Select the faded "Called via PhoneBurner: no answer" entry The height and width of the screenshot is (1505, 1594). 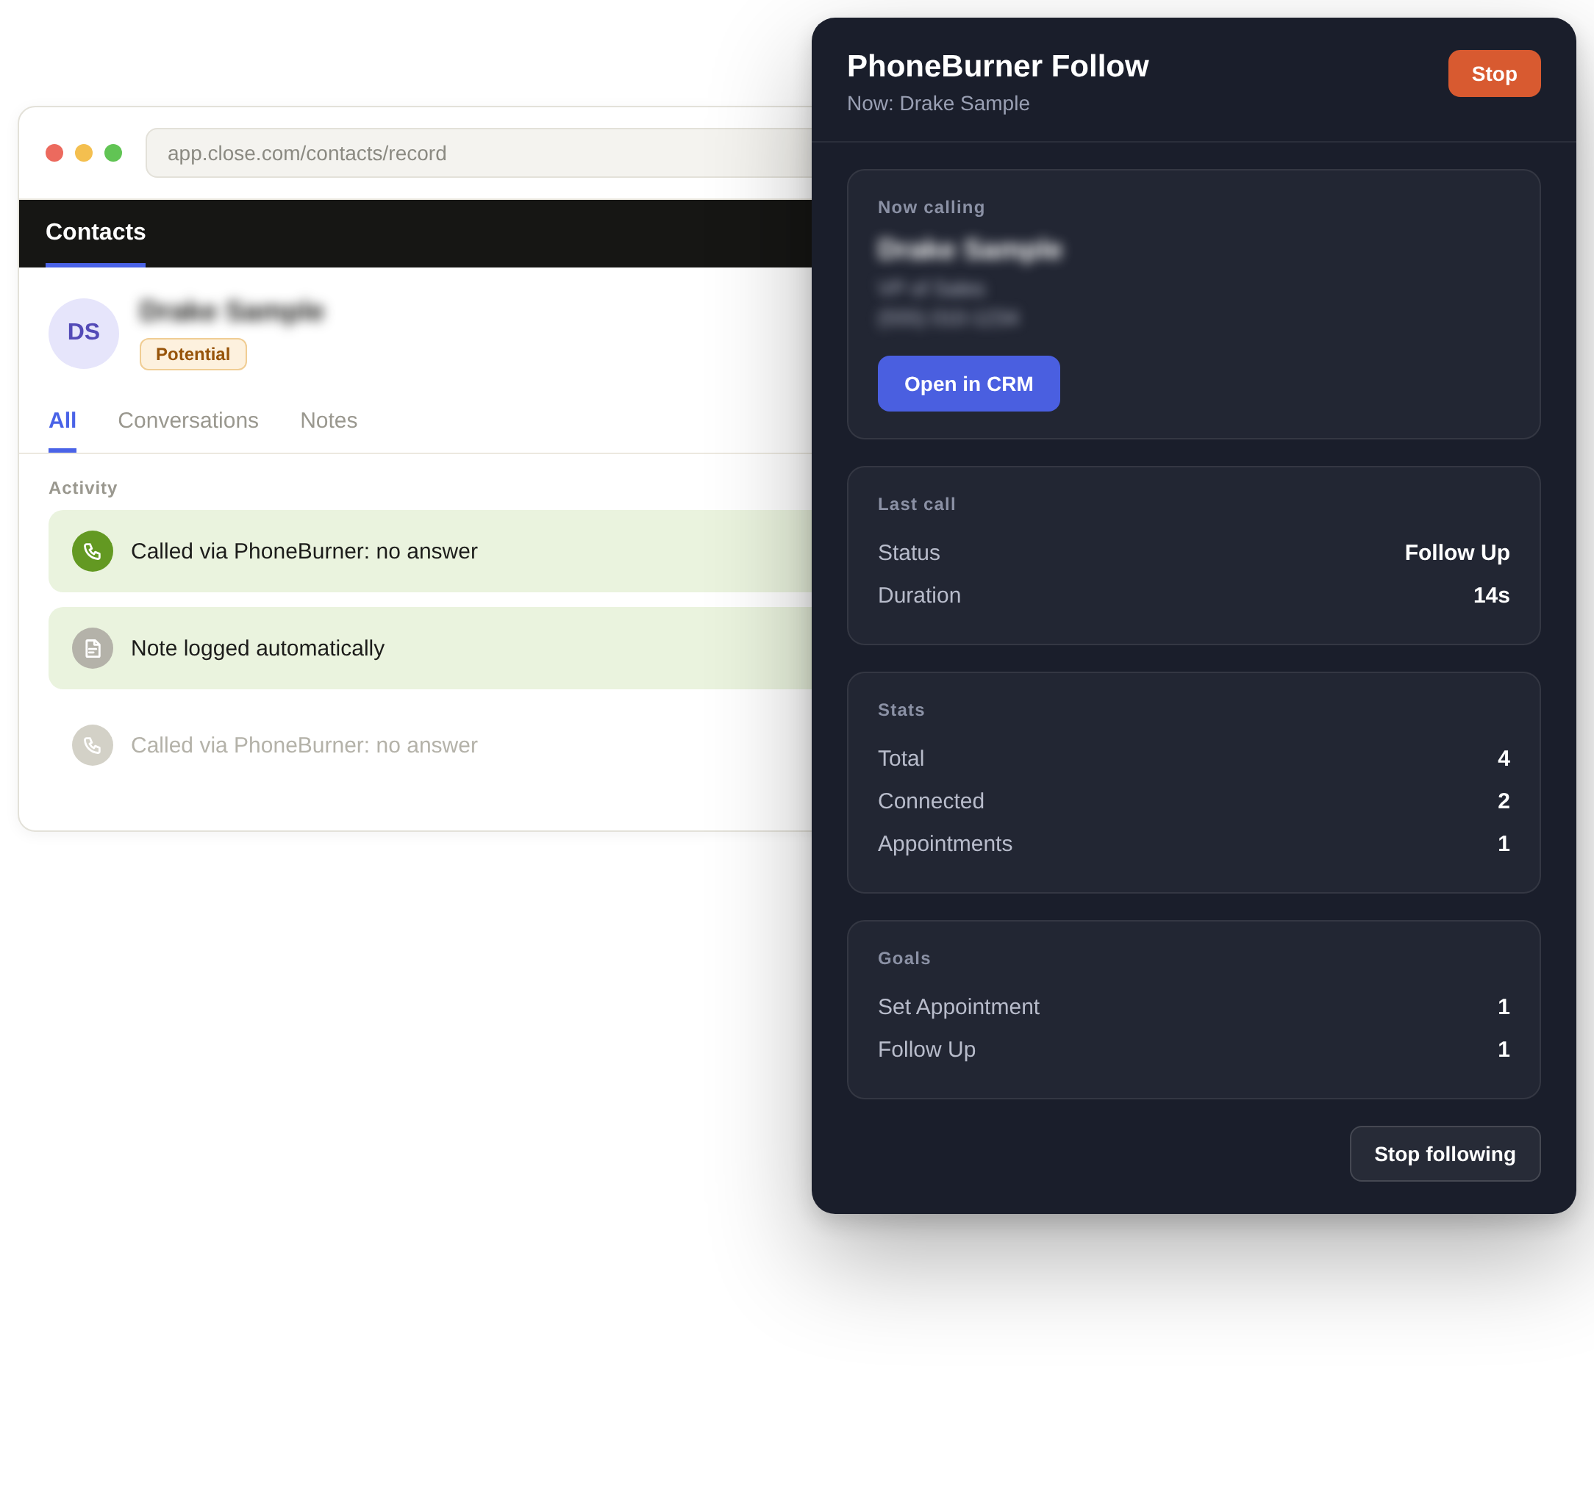(430, 745)
